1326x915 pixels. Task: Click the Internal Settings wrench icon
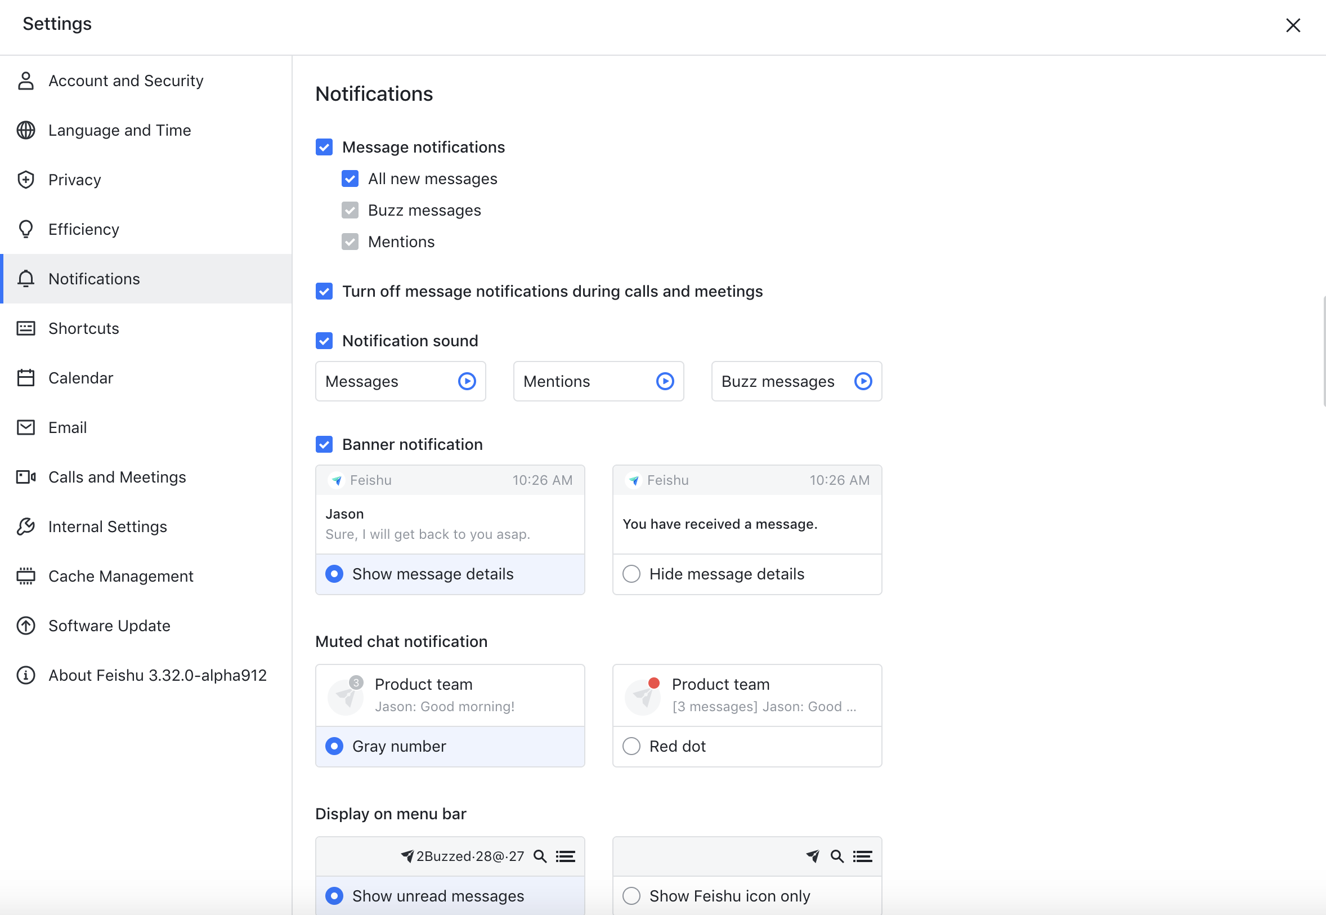[x=26, y=526]
